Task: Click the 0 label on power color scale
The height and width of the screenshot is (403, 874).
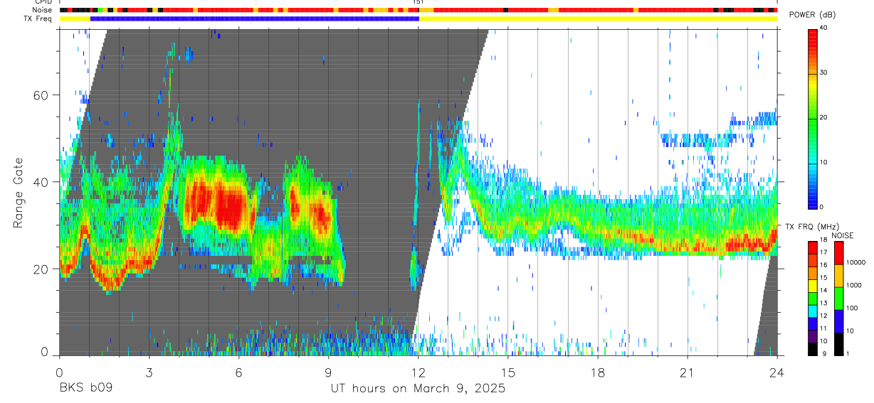Action: tap(822, 207)
